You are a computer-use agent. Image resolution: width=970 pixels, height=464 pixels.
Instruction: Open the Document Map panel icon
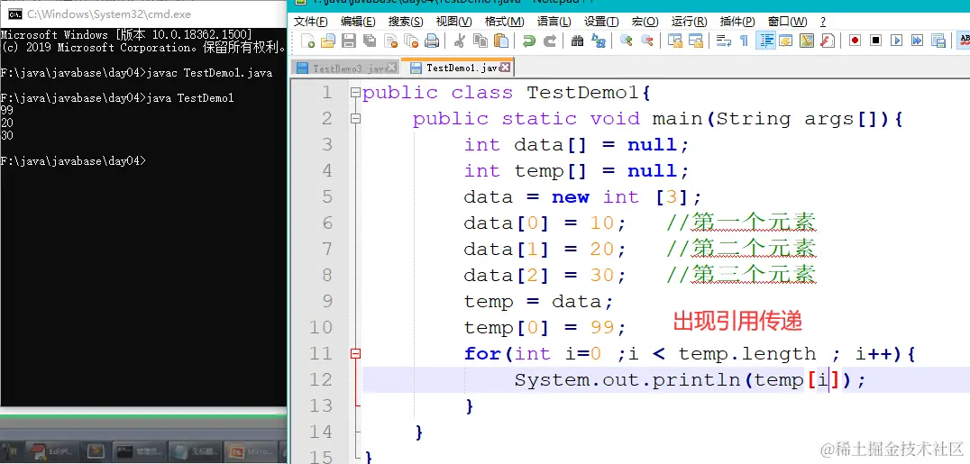pos(807,41)
